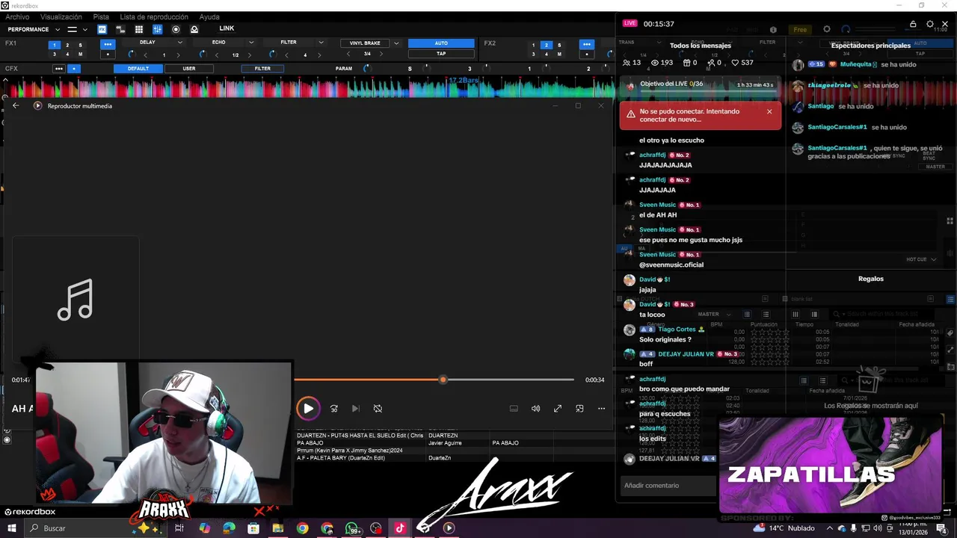Open the Pista menu
This screenshot has height=538, width=957.
pyautogui.click(x=101, y=17)
